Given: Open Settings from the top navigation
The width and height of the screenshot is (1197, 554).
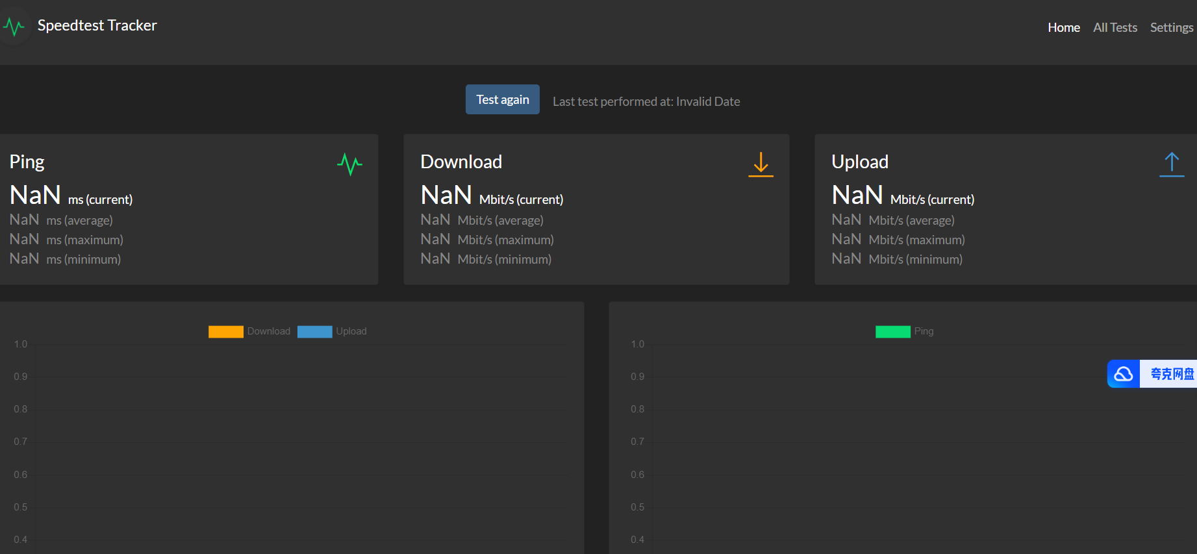Looking at the screenshot, I should click(1171, 27).
